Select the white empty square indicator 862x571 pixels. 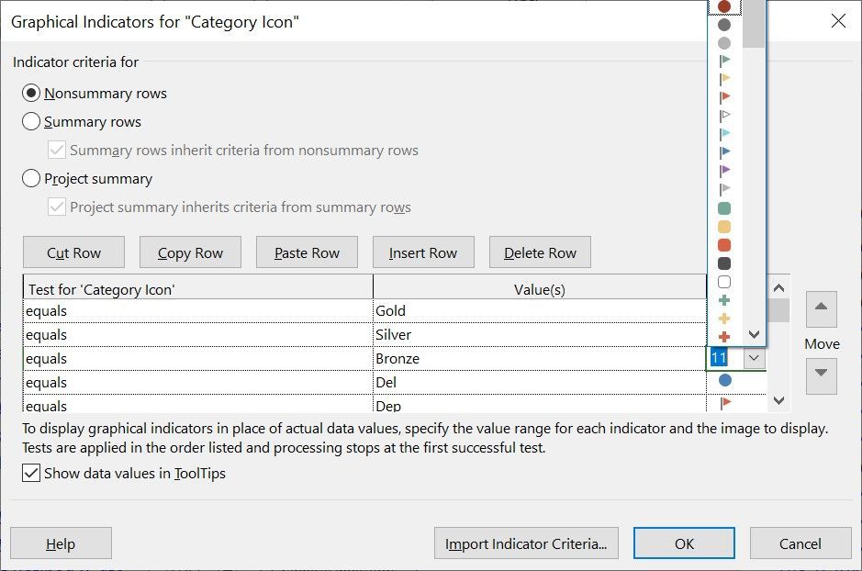pyautogui.click(x=724, y=282)
